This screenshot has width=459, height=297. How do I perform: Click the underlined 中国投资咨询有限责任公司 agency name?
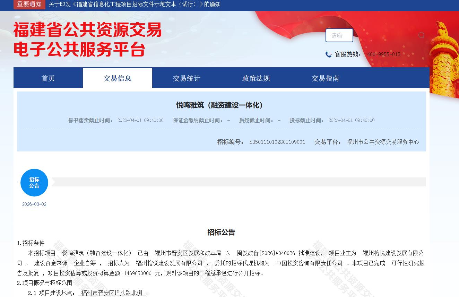310,263
